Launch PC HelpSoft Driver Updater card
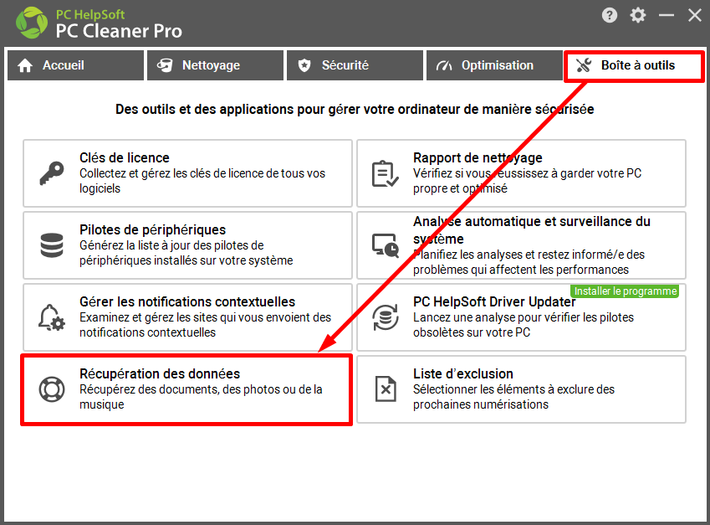Viewport: 710px width, 525px height. click(521, 317)
